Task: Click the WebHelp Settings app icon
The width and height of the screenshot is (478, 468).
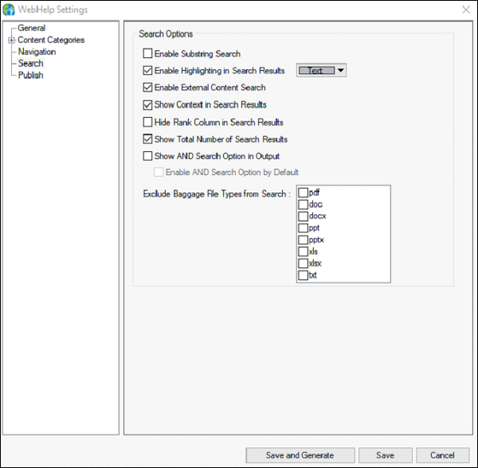Action: 9,10
